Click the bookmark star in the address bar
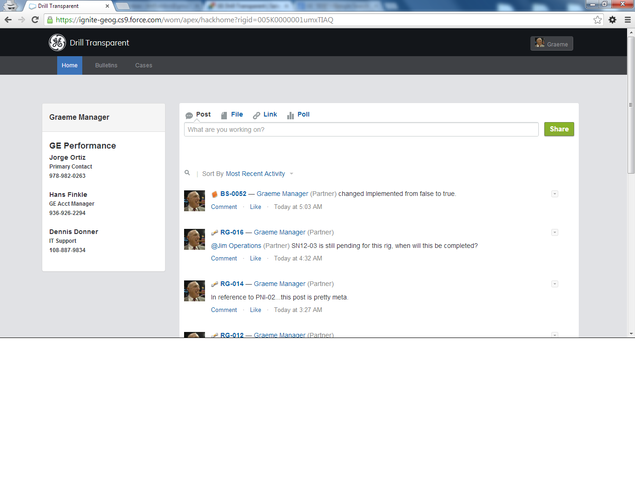This screenshot has height=481, width=635. [598, 20]
